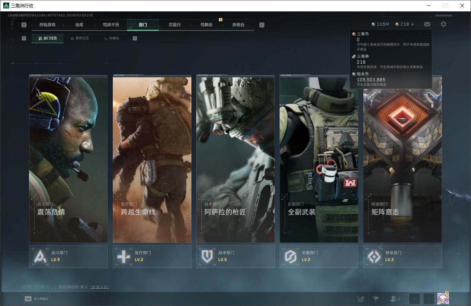The height and width of the screenshot is (306, 471).
Task: Go to the 交易行 tab
Action: 175,25
